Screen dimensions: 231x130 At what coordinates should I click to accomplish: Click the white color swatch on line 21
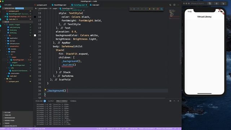point(35,35)
